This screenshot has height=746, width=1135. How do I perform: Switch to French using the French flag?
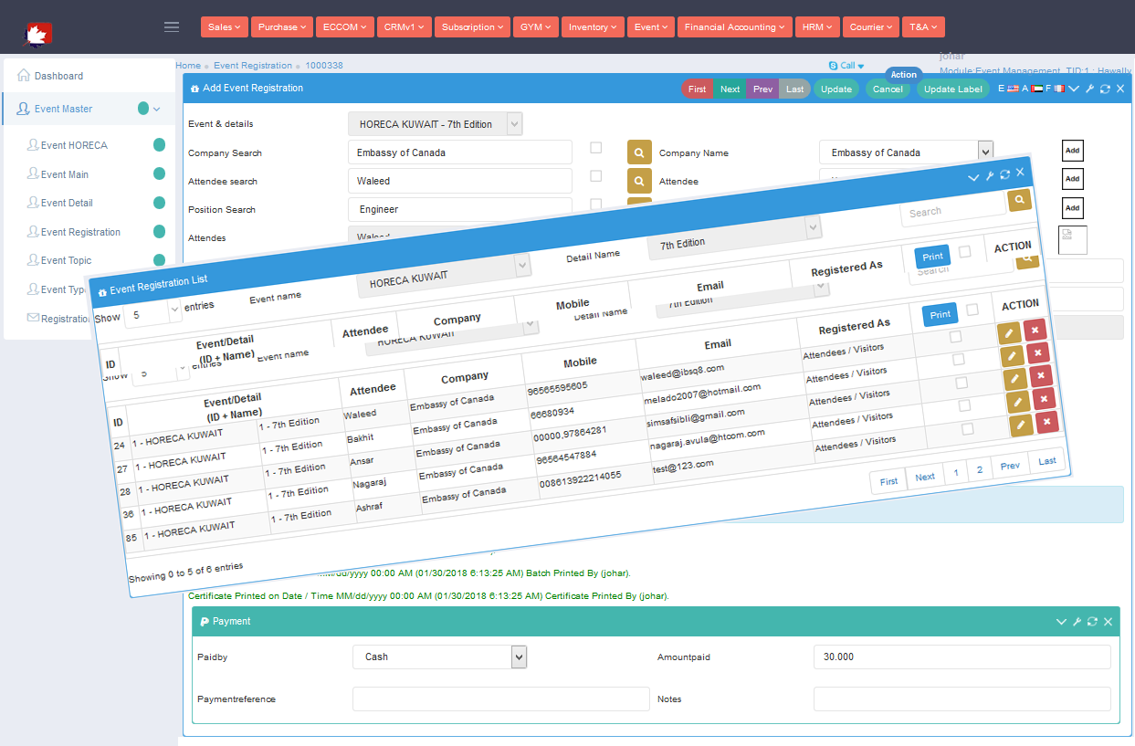click(x=1059, y=89)
